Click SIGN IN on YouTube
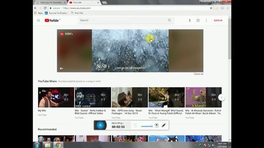 coord(218,20)
